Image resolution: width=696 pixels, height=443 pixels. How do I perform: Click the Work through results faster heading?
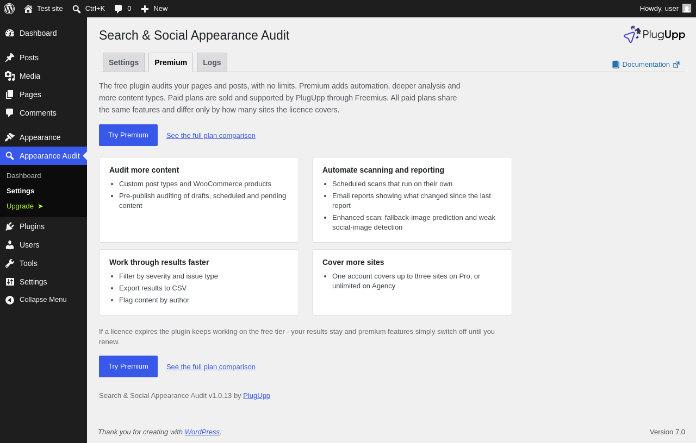coord(159,262)
